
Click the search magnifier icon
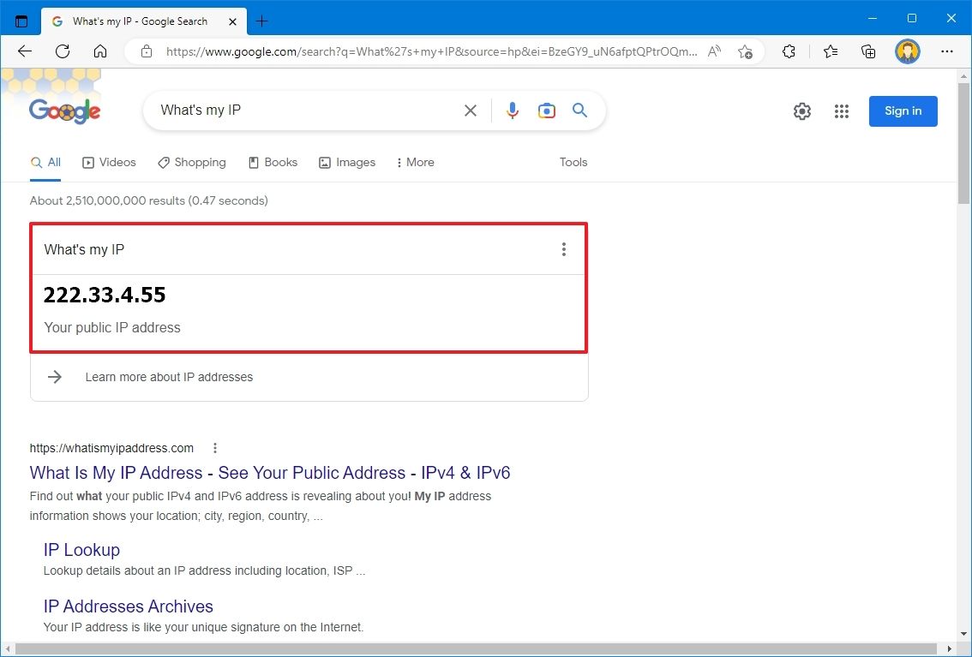click(579, 110)
